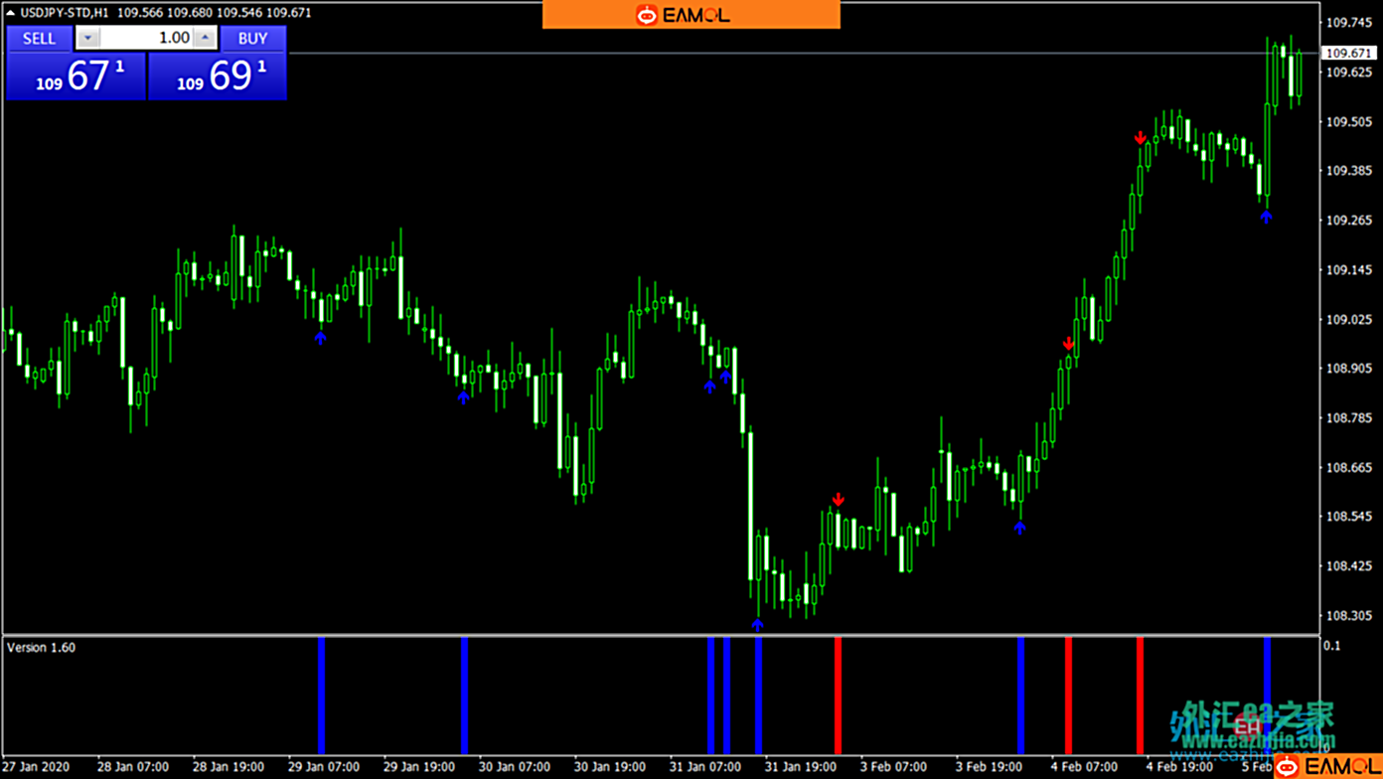The width and height of the screenshot is (1383, 779).
Task: Increase the trade volume with the up arrow
Action: pyautogui.click(x=205, y=39)
